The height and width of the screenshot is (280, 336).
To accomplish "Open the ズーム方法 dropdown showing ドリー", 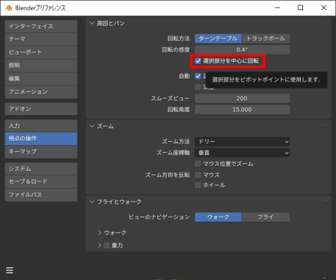I will pos(242,142).
